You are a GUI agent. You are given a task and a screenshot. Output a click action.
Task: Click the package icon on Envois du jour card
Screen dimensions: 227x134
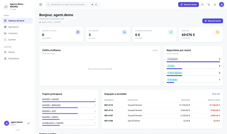(x=78, y=32)
